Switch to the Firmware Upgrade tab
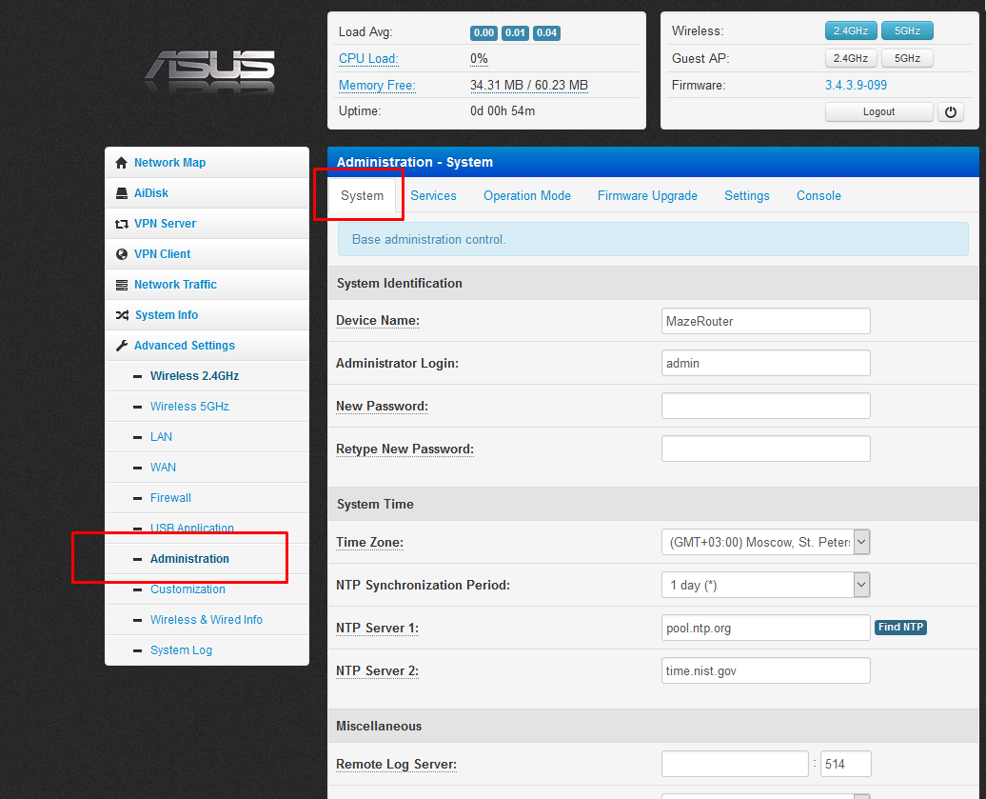The image size is (986, 799). 647,196
